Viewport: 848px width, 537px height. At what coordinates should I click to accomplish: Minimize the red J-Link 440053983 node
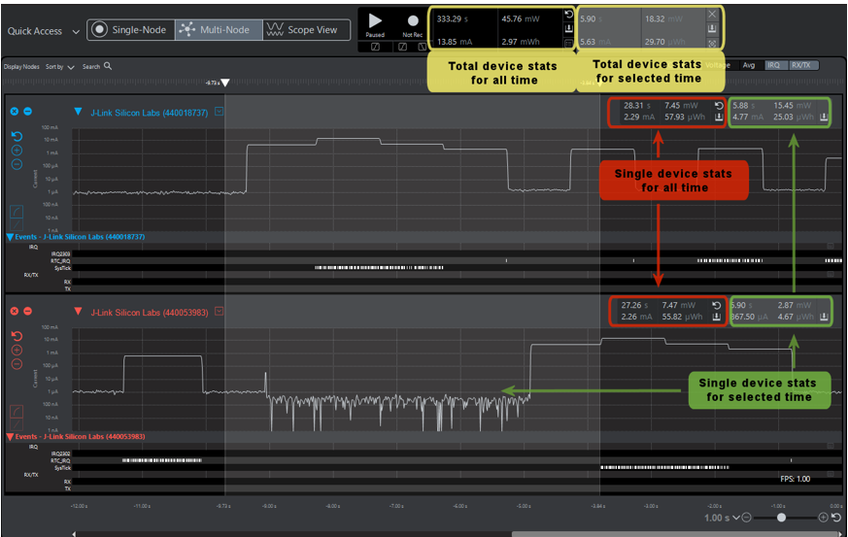click(x=27, y=311)
